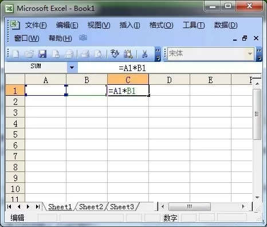
Task: Click the Research binoculars icon
Action: click(x=128, y=54)
